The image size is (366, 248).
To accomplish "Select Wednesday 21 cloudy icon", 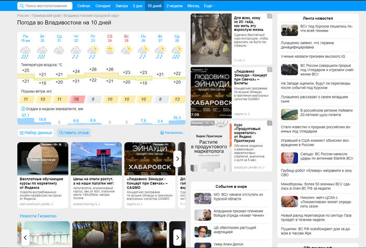I will point(59,51).
